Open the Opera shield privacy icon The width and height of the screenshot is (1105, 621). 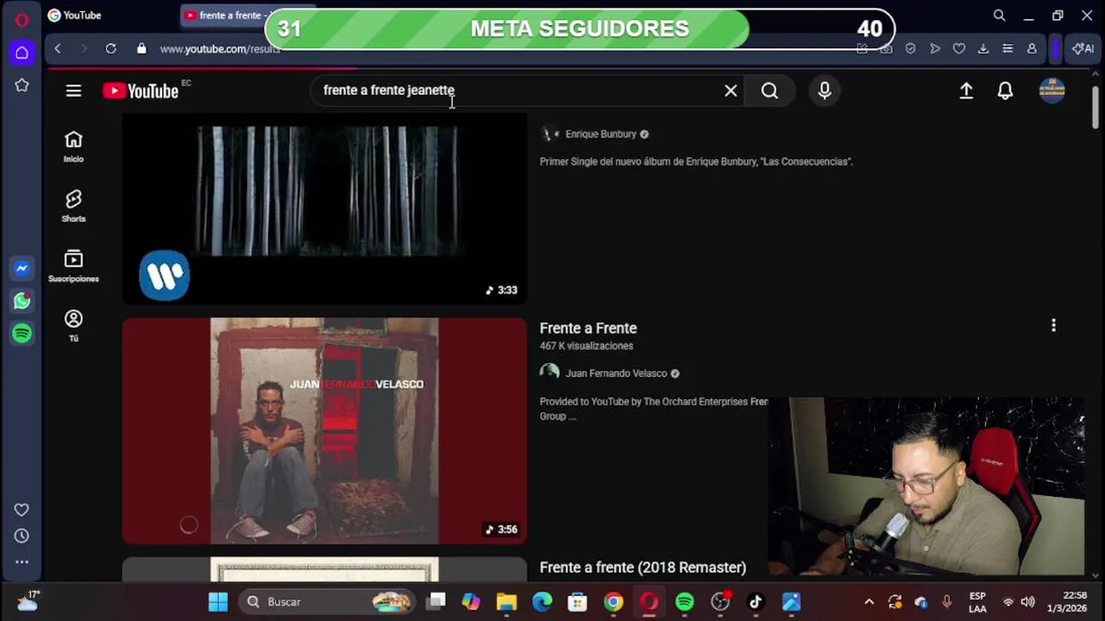[x=910, y=48]
